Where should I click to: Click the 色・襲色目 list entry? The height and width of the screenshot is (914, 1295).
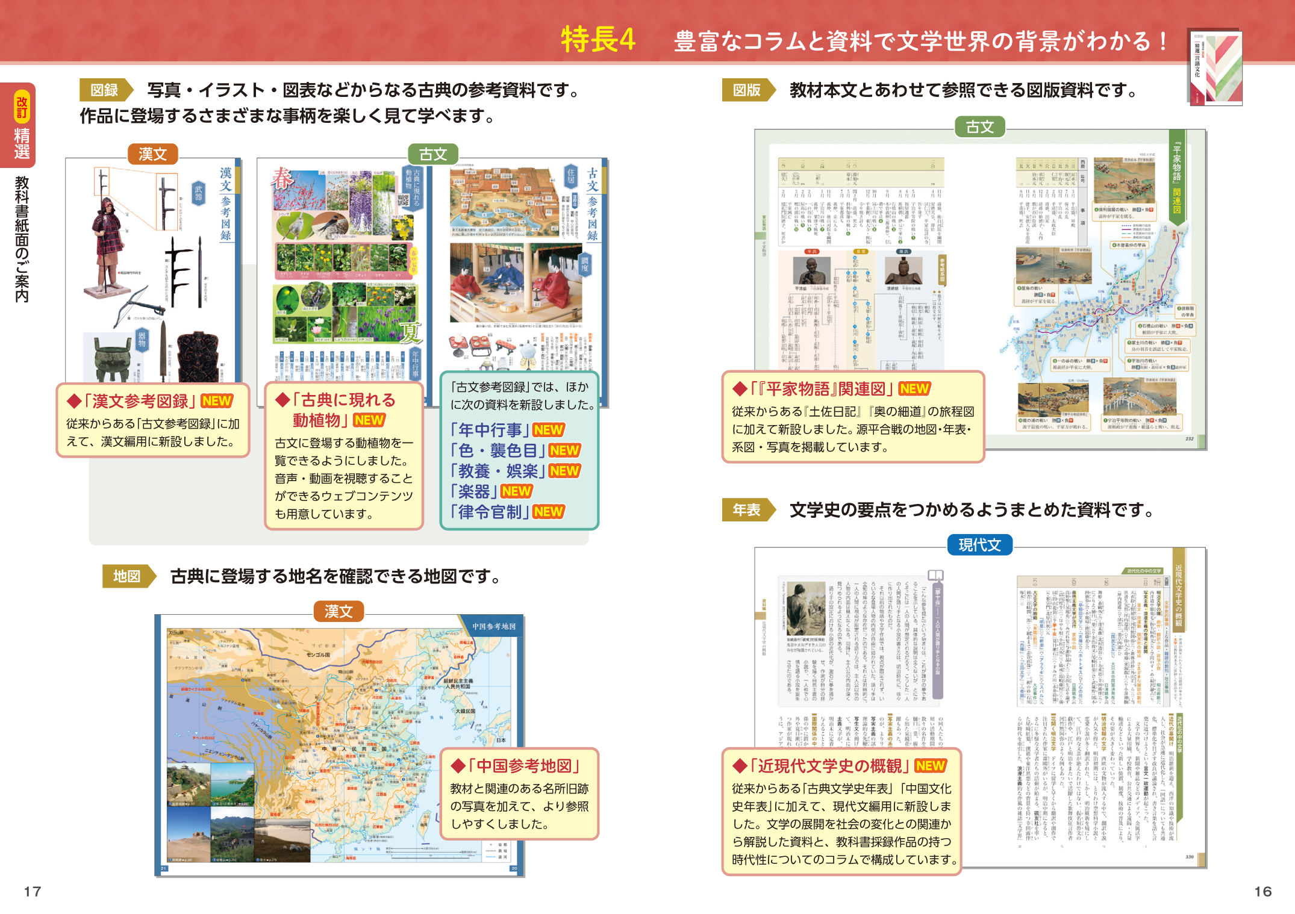point(498,450)
